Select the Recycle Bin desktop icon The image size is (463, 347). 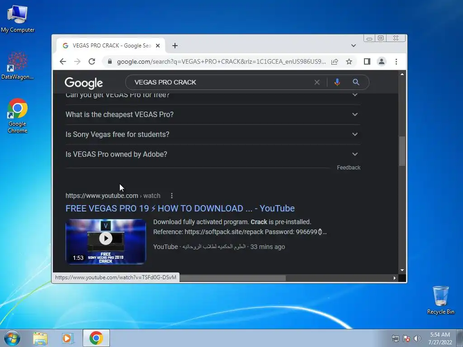pyautogui.click(x=440, y=300)
